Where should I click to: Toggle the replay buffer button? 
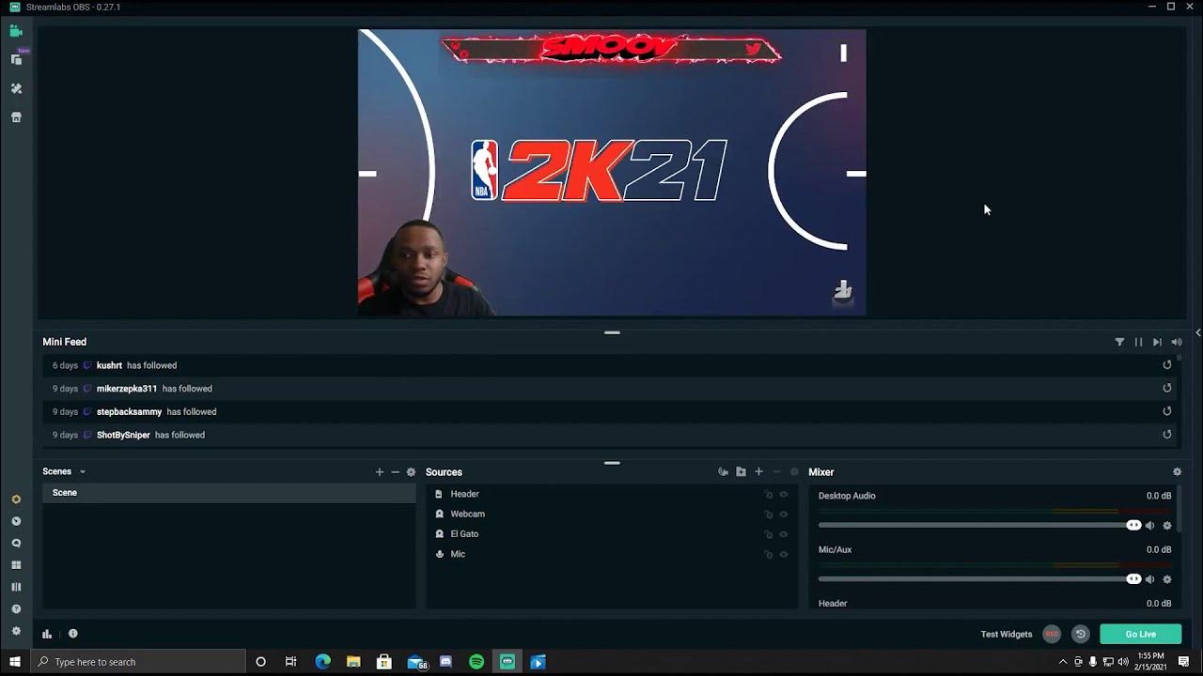tap(1081, 635)
